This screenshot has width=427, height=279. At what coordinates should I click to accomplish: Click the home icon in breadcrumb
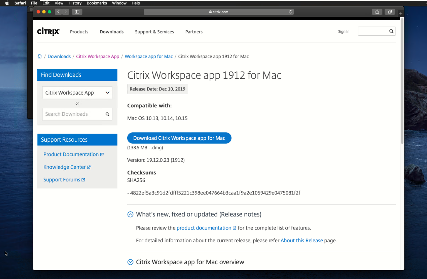point(40,56)
